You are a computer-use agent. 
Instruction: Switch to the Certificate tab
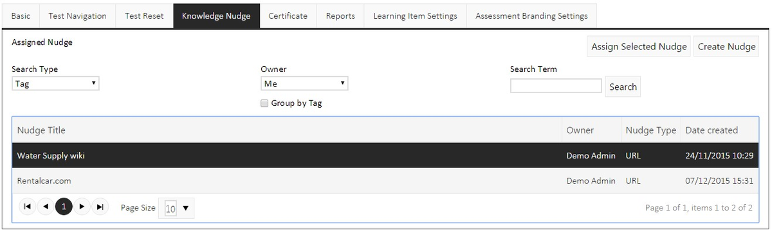click(x=288, y=16)
